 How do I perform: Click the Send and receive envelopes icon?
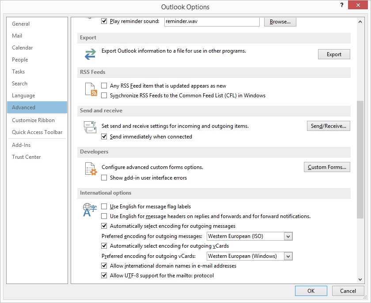90,127
